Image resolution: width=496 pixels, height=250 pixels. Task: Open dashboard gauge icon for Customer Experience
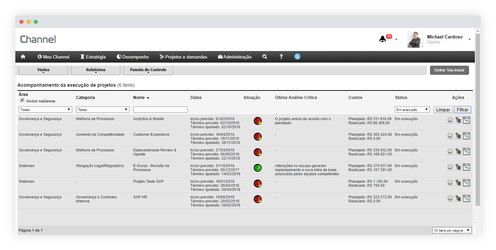click(x=450, y=136)
